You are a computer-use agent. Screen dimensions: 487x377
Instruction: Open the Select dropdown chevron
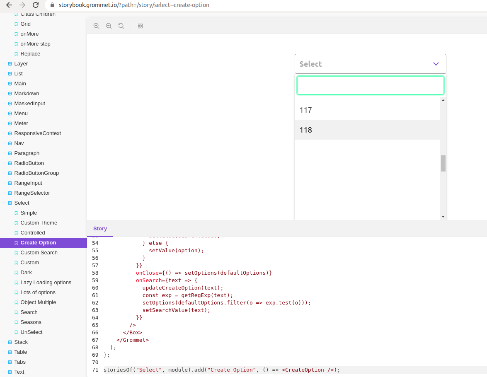[436, 64]
